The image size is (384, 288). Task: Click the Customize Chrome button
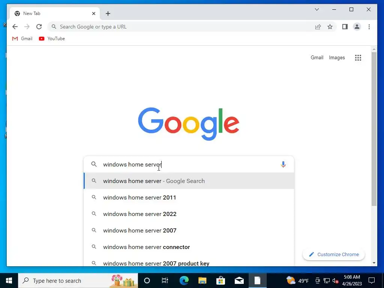334,255
